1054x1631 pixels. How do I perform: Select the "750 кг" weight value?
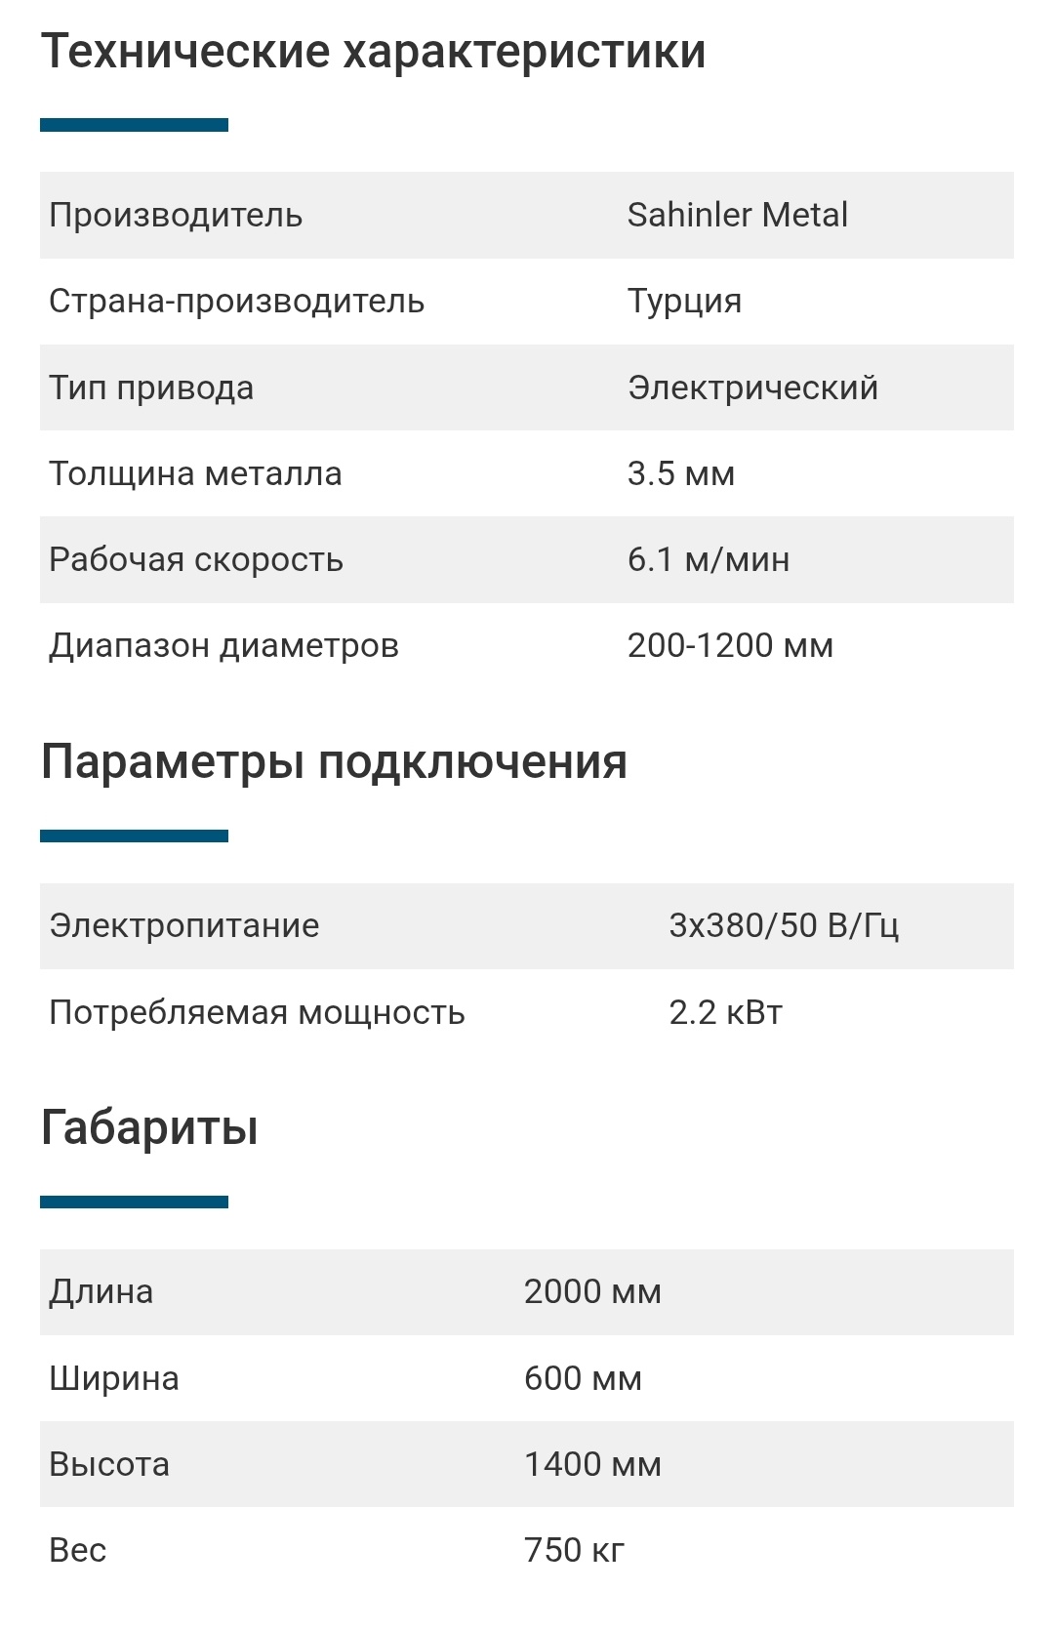point(574,1550)
